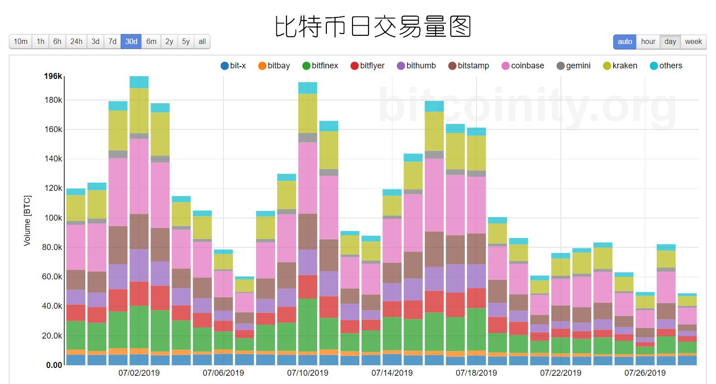Viewport: 716px width, 384px height.
Task: Switch aggregation to hour
Action: [648, 41]
